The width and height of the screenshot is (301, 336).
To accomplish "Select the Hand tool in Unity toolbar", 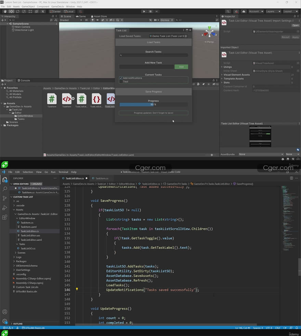I will [4, 11].
